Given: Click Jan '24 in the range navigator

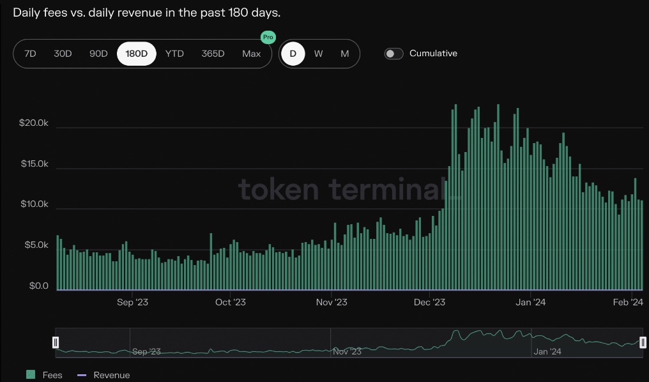Looking at the screenshot, I should click(547, 352).
